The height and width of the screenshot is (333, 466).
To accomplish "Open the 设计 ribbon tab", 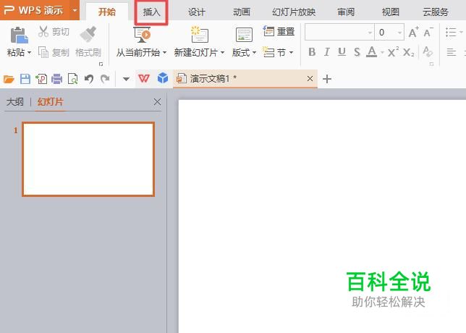I will tap(196, 12).
